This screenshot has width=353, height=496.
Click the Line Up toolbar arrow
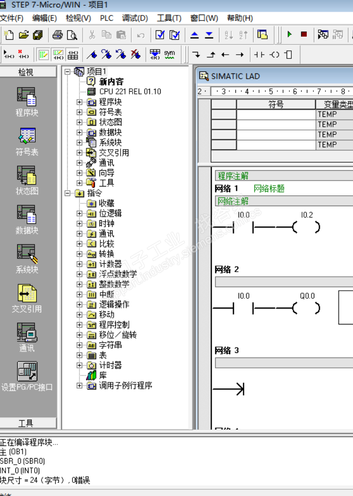pos(211,54)
